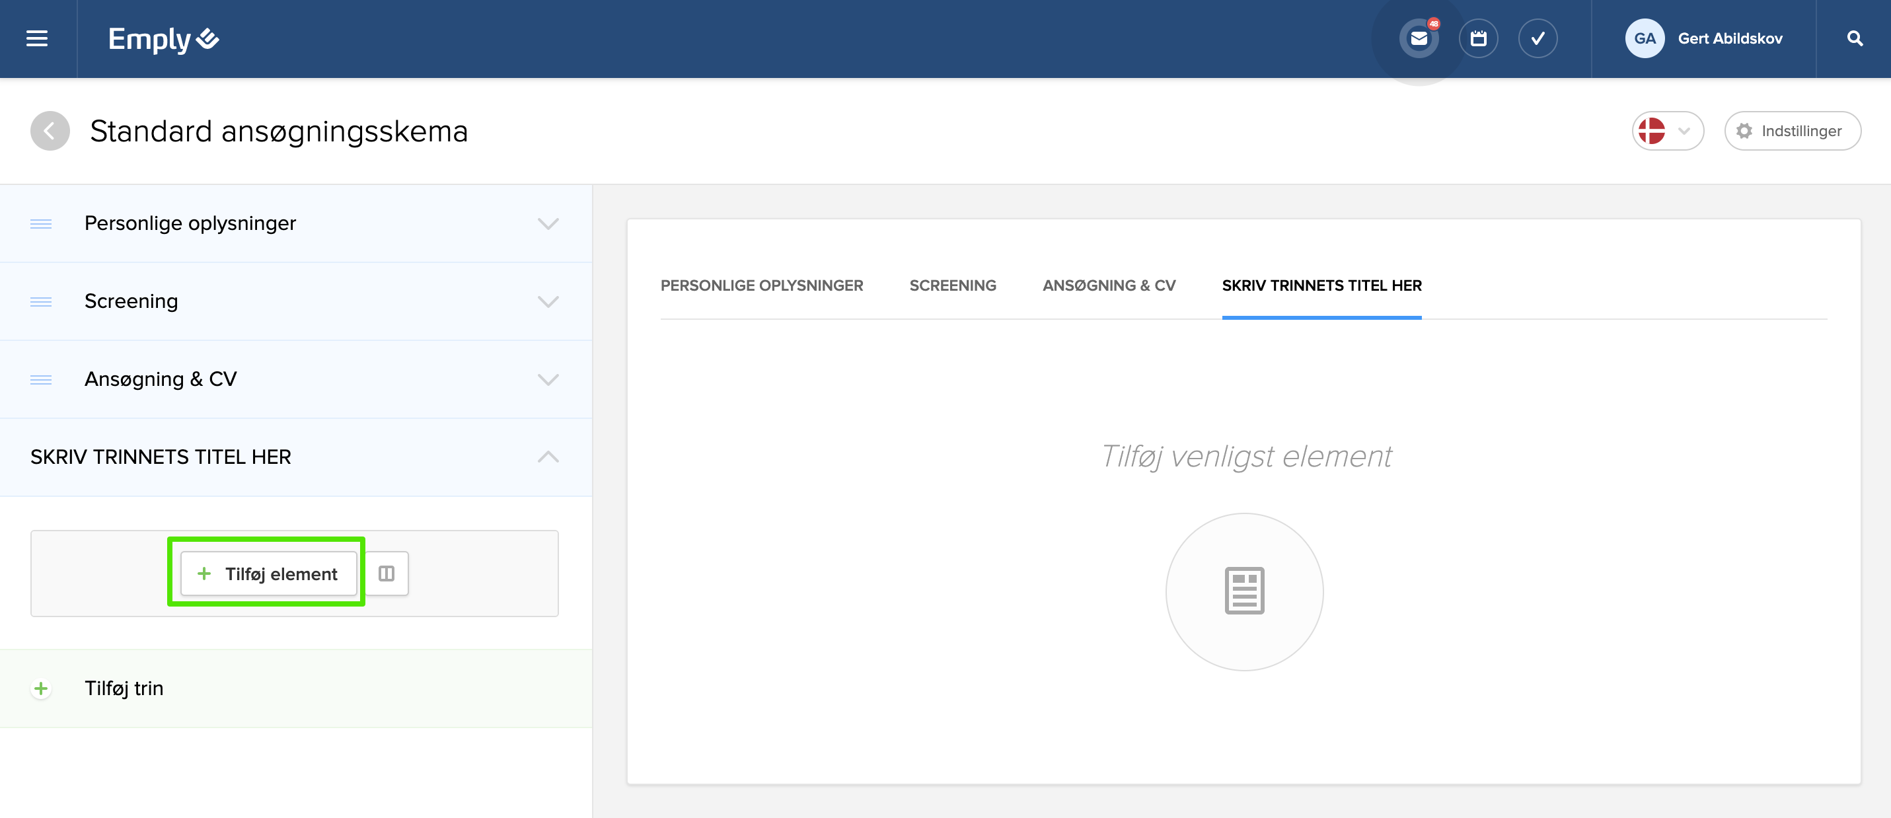Open the Danish flag language dropdown
This screenshot has height=818, width=1891.
click(1667, 131)
